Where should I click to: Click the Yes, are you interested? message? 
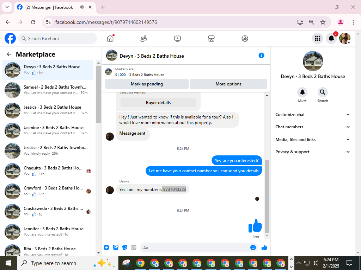[237, 160]
